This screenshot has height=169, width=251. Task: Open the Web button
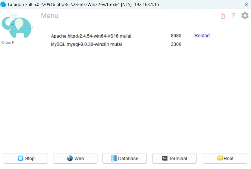[x=75, y=158]
